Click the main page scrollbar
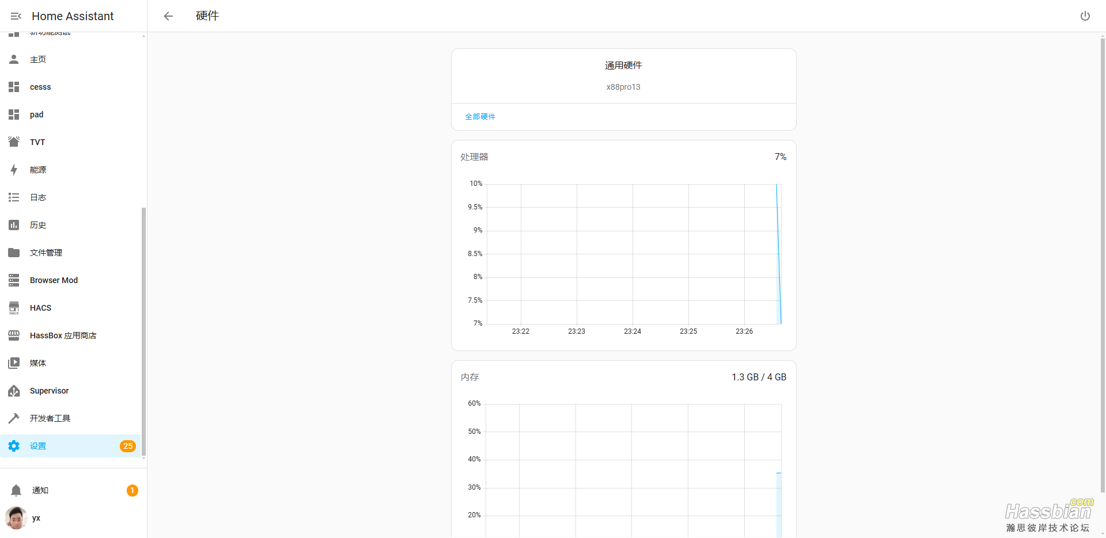This screenshot has height=538, width=1106. 1103,265
